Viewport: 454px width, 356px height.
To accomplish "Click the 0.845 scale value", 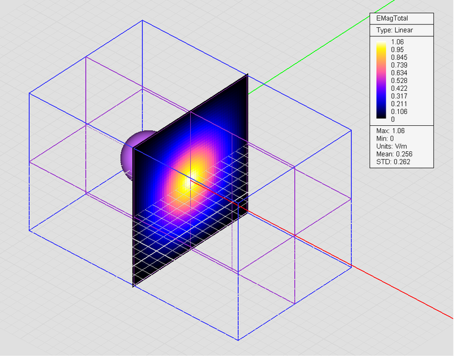I will (399, 58).
